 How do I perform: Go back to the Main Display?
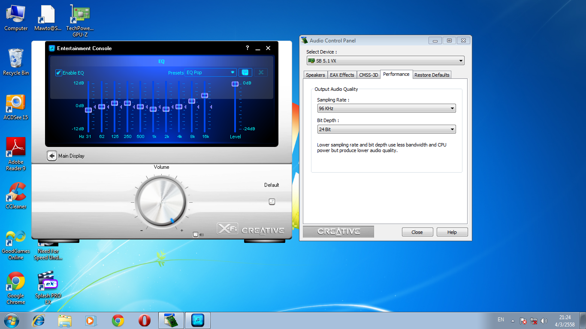pyautogui.click(x=52, y=156)
